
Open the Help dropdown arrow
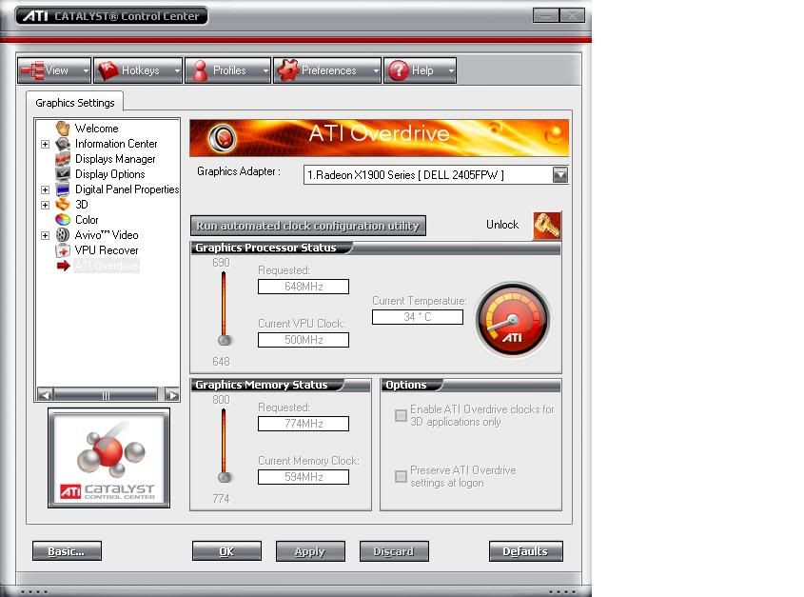(451, 70)
